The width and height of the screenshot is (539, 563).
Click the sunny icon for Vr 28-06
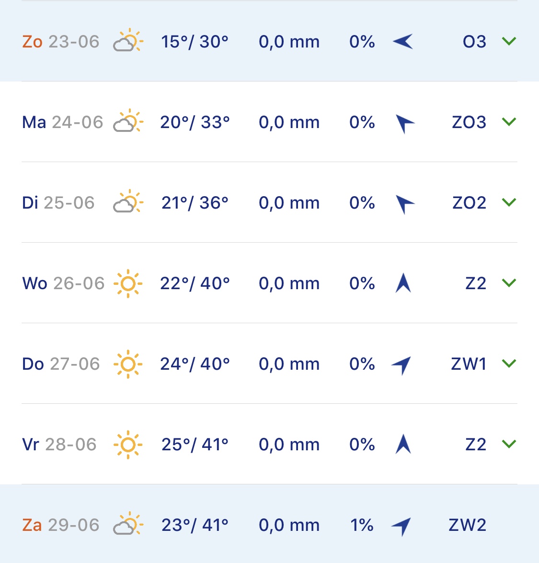pos(128,445)
